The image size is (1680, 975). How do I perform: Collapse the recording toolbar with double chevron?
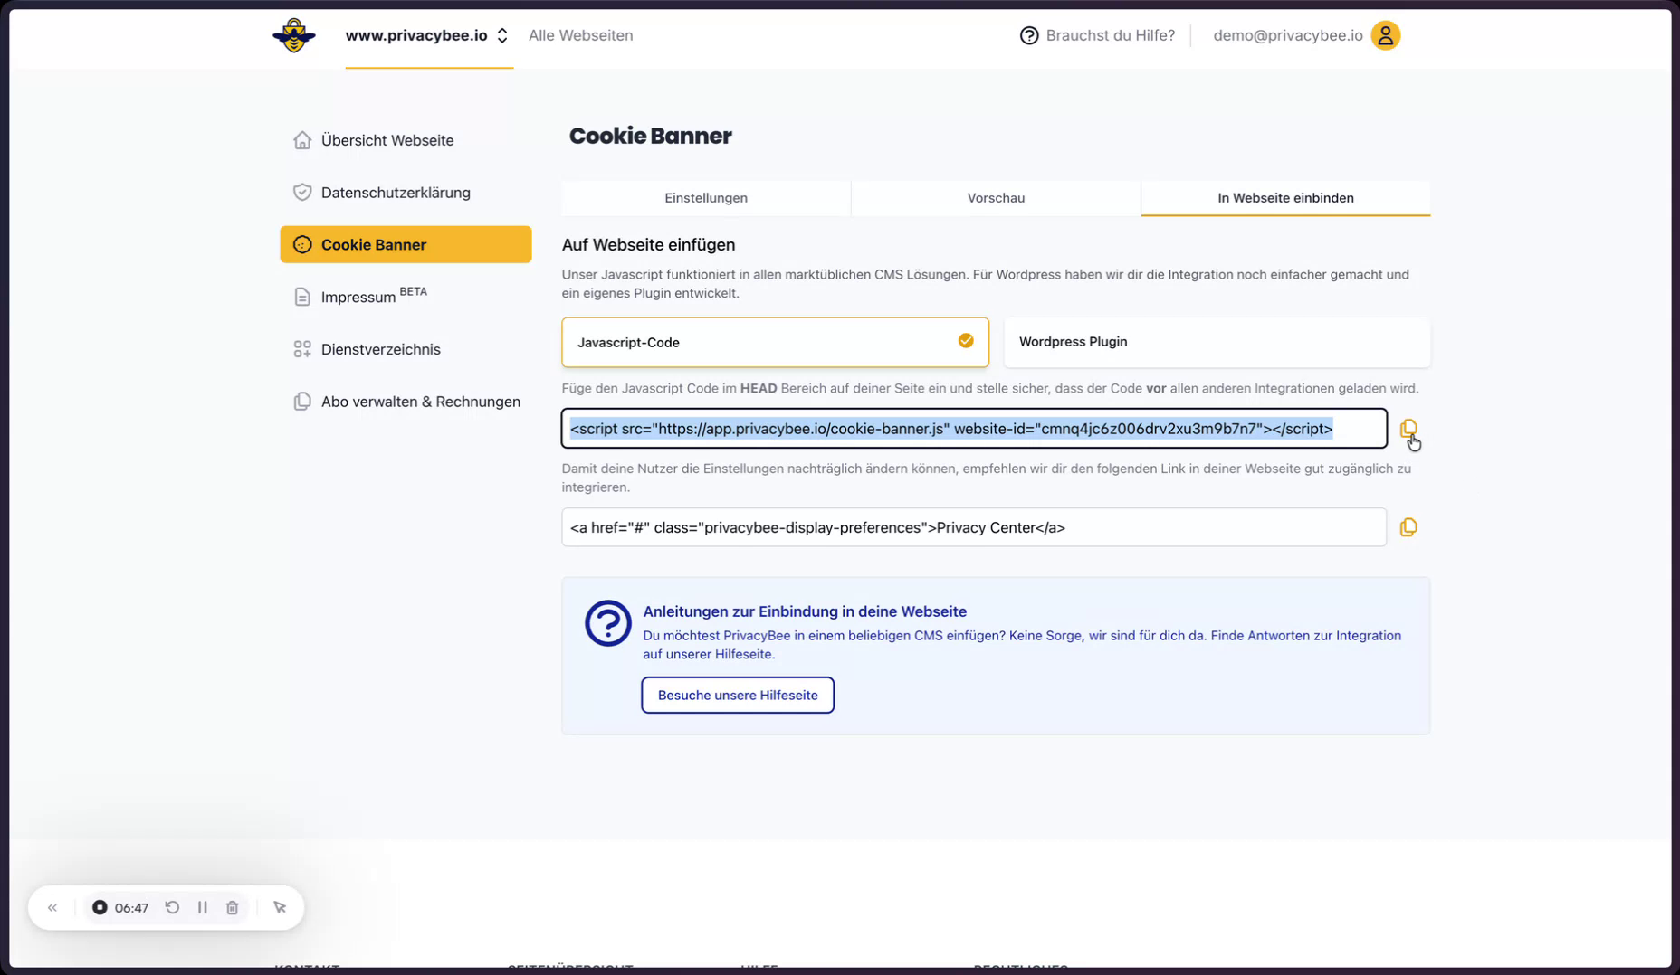coord(52,907)
